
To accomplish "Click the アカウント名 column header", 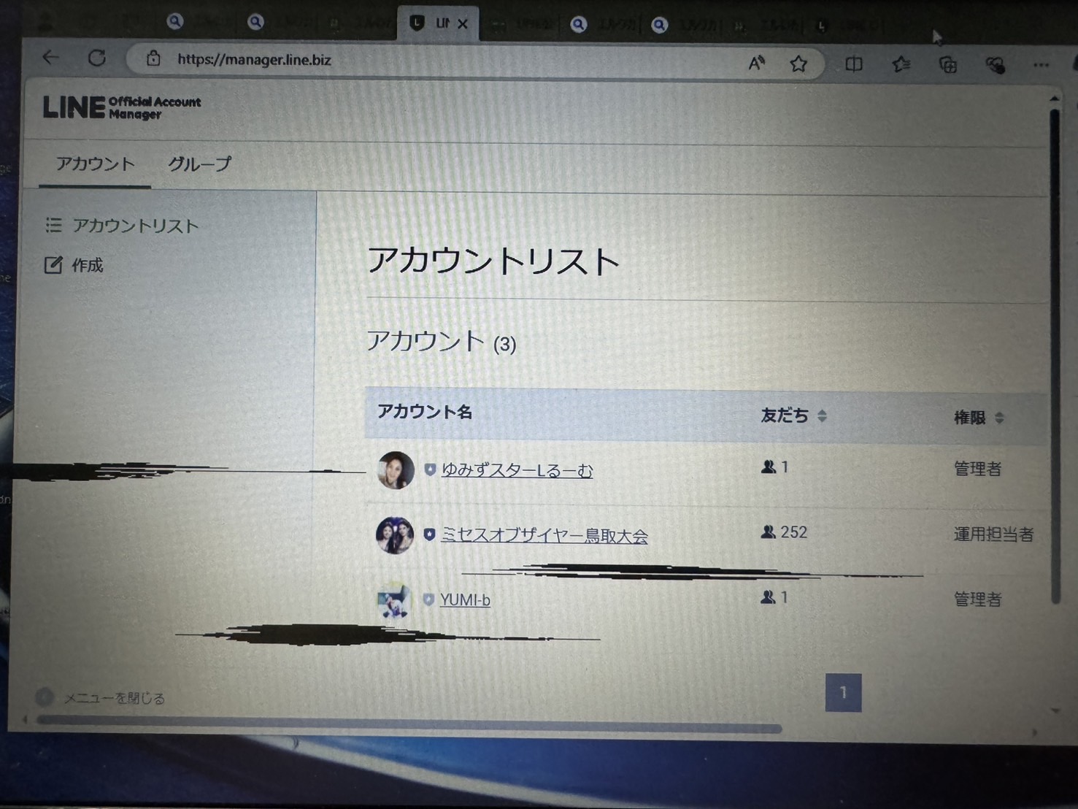I will click(x=425, y=412).
